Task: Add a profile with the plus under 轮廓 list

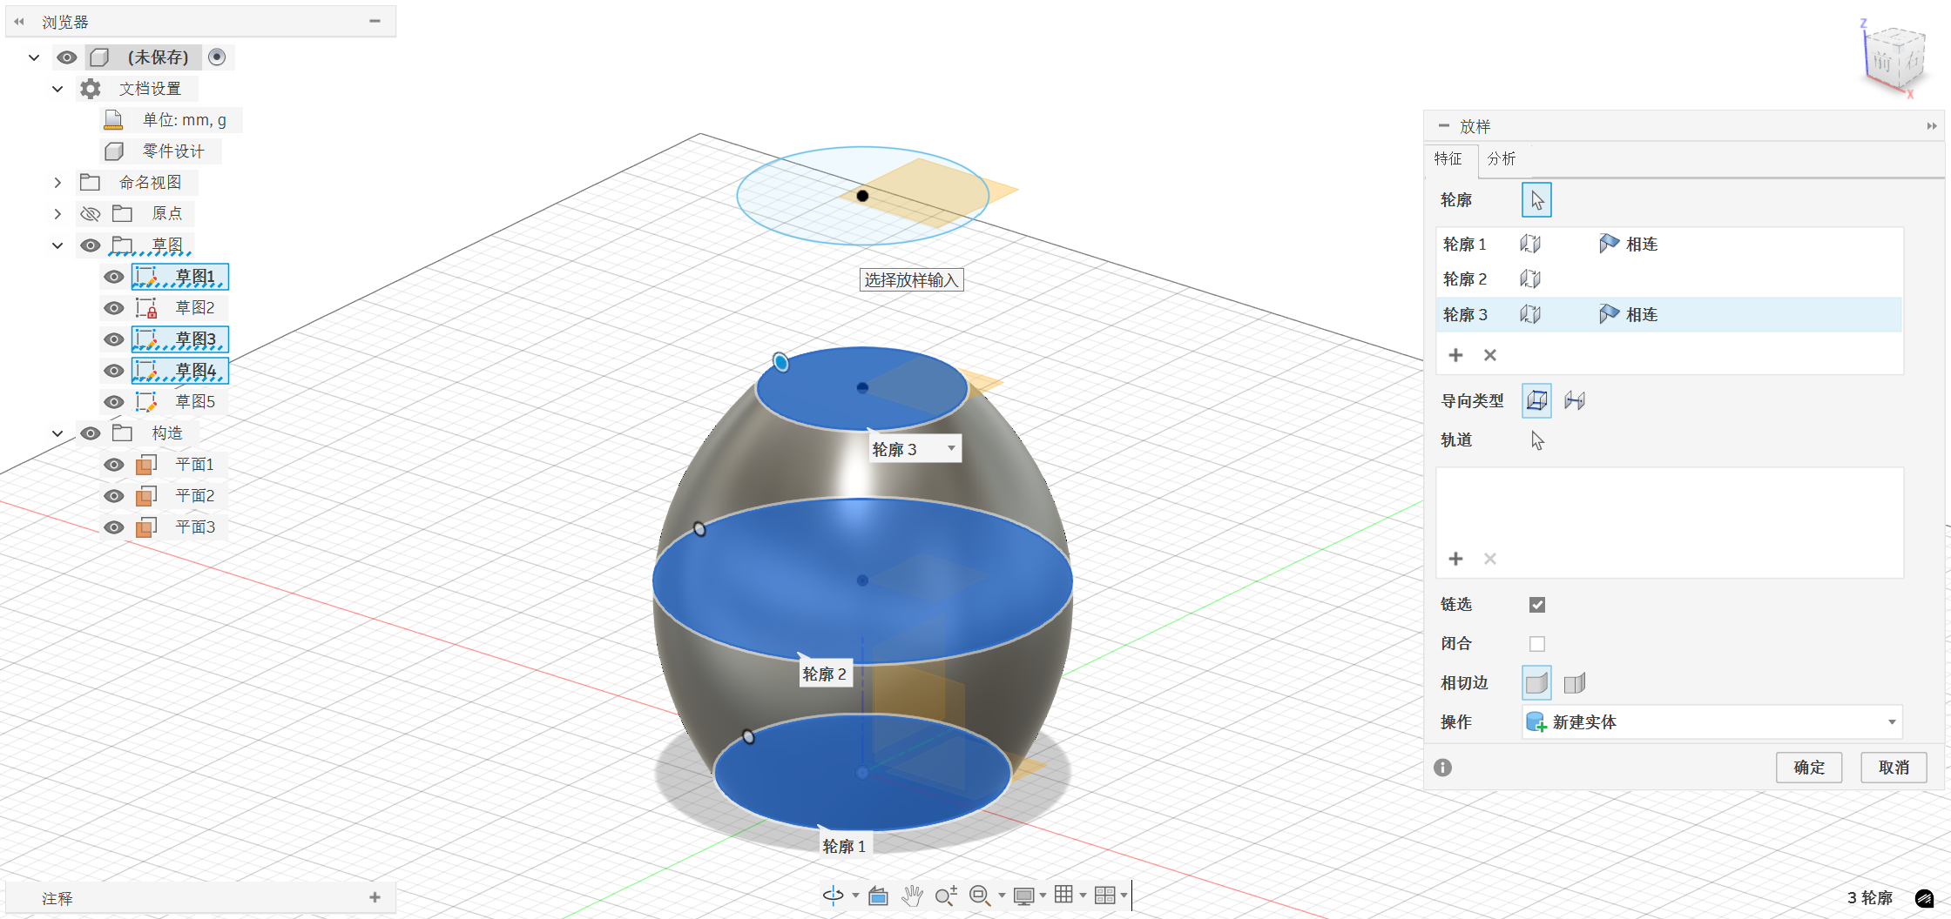Action: (1455, 355)
